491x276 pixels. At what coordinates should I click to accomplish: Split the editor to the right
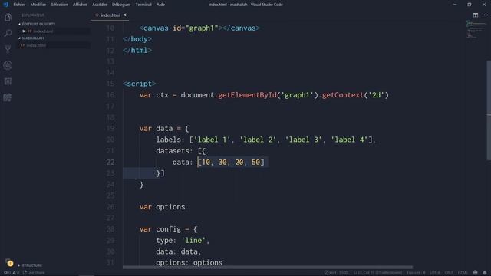click(x=476, y=15)
